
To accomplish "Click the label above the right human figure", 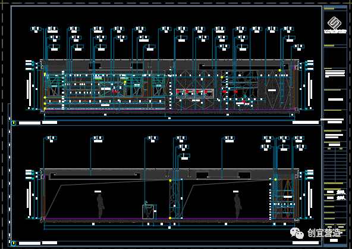I will 235,192.
